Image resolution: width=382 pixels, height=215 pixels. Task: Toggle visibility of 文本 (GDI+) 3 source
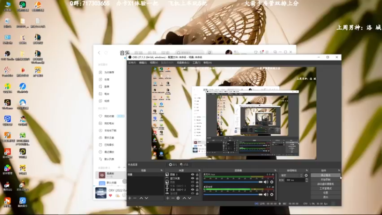click(x=192, y=186)
